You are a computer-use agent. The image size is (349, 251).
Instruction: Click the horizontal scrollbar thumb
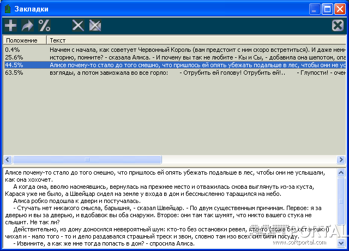(87, 159)
